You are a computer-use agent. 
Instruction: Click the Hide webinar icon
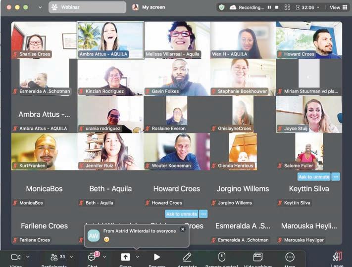pyautogui.click(x=258, y=257)
